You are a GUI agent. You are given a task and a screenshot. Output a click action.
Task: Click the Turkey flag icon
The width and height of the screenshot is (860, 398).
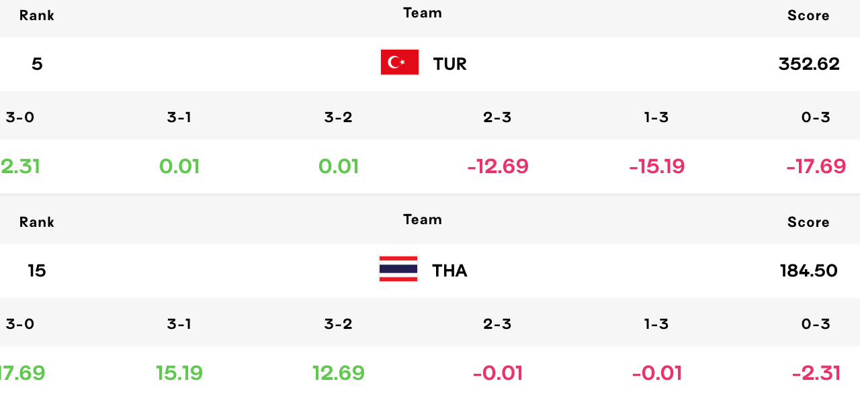pos(400,62)
